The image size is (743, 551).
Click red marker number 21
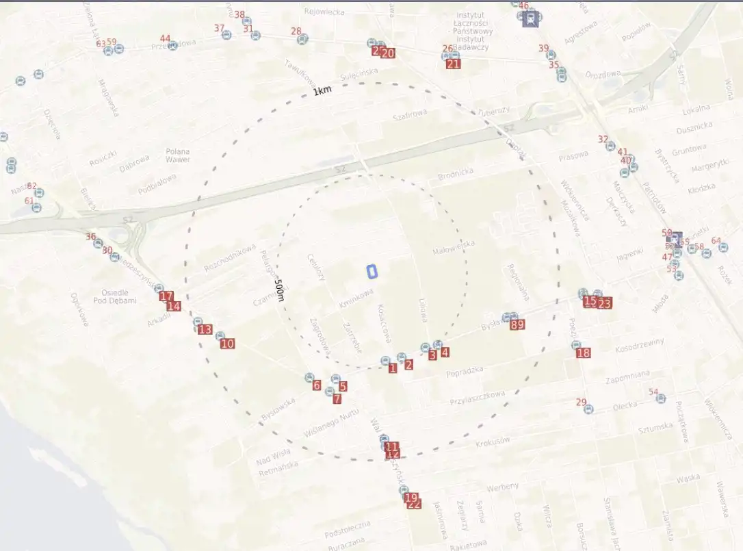pyautogui.click(x=453, y=64)
